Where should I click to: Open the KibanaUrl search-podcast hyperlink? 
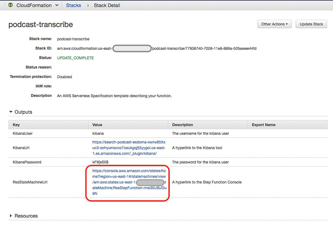click(x=129, y=148)
